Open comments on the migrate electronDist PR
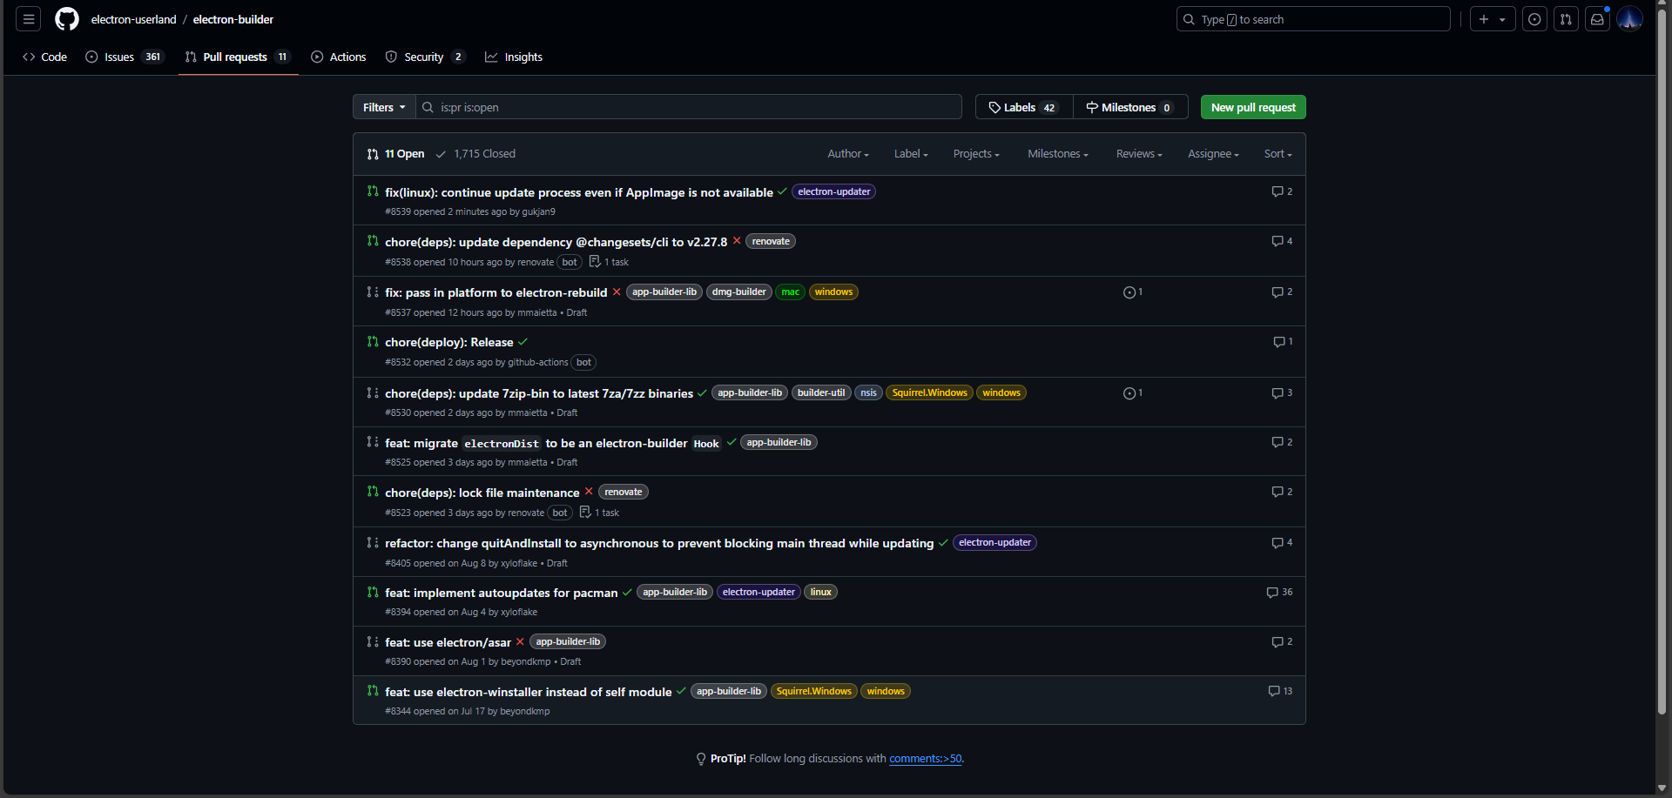Screen dimensions: 1672x798 pyautogui.click(x=1282, y=442)
